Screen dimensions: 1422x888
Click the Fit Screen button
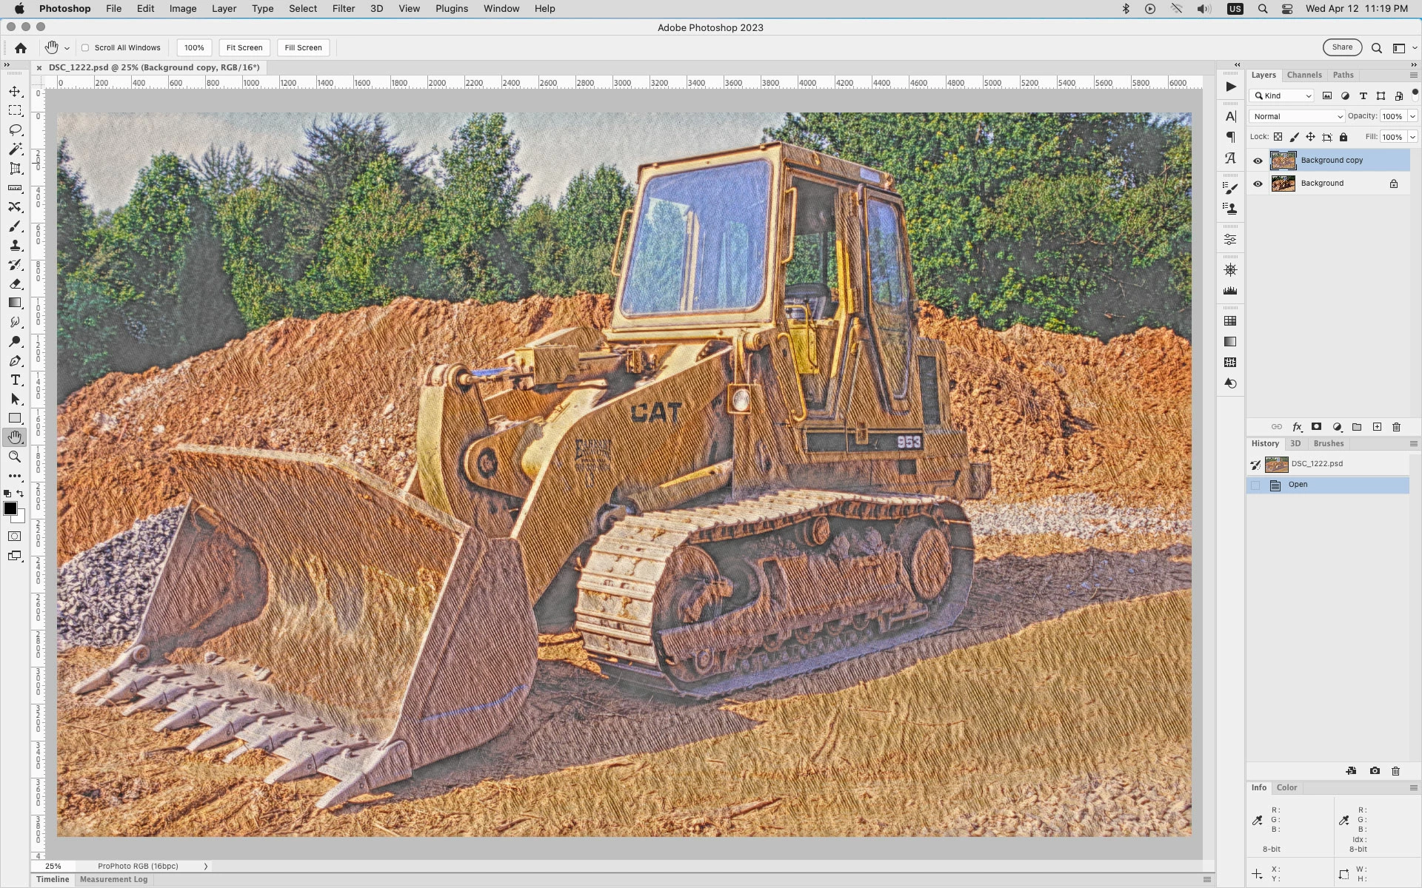click(244, 48)
